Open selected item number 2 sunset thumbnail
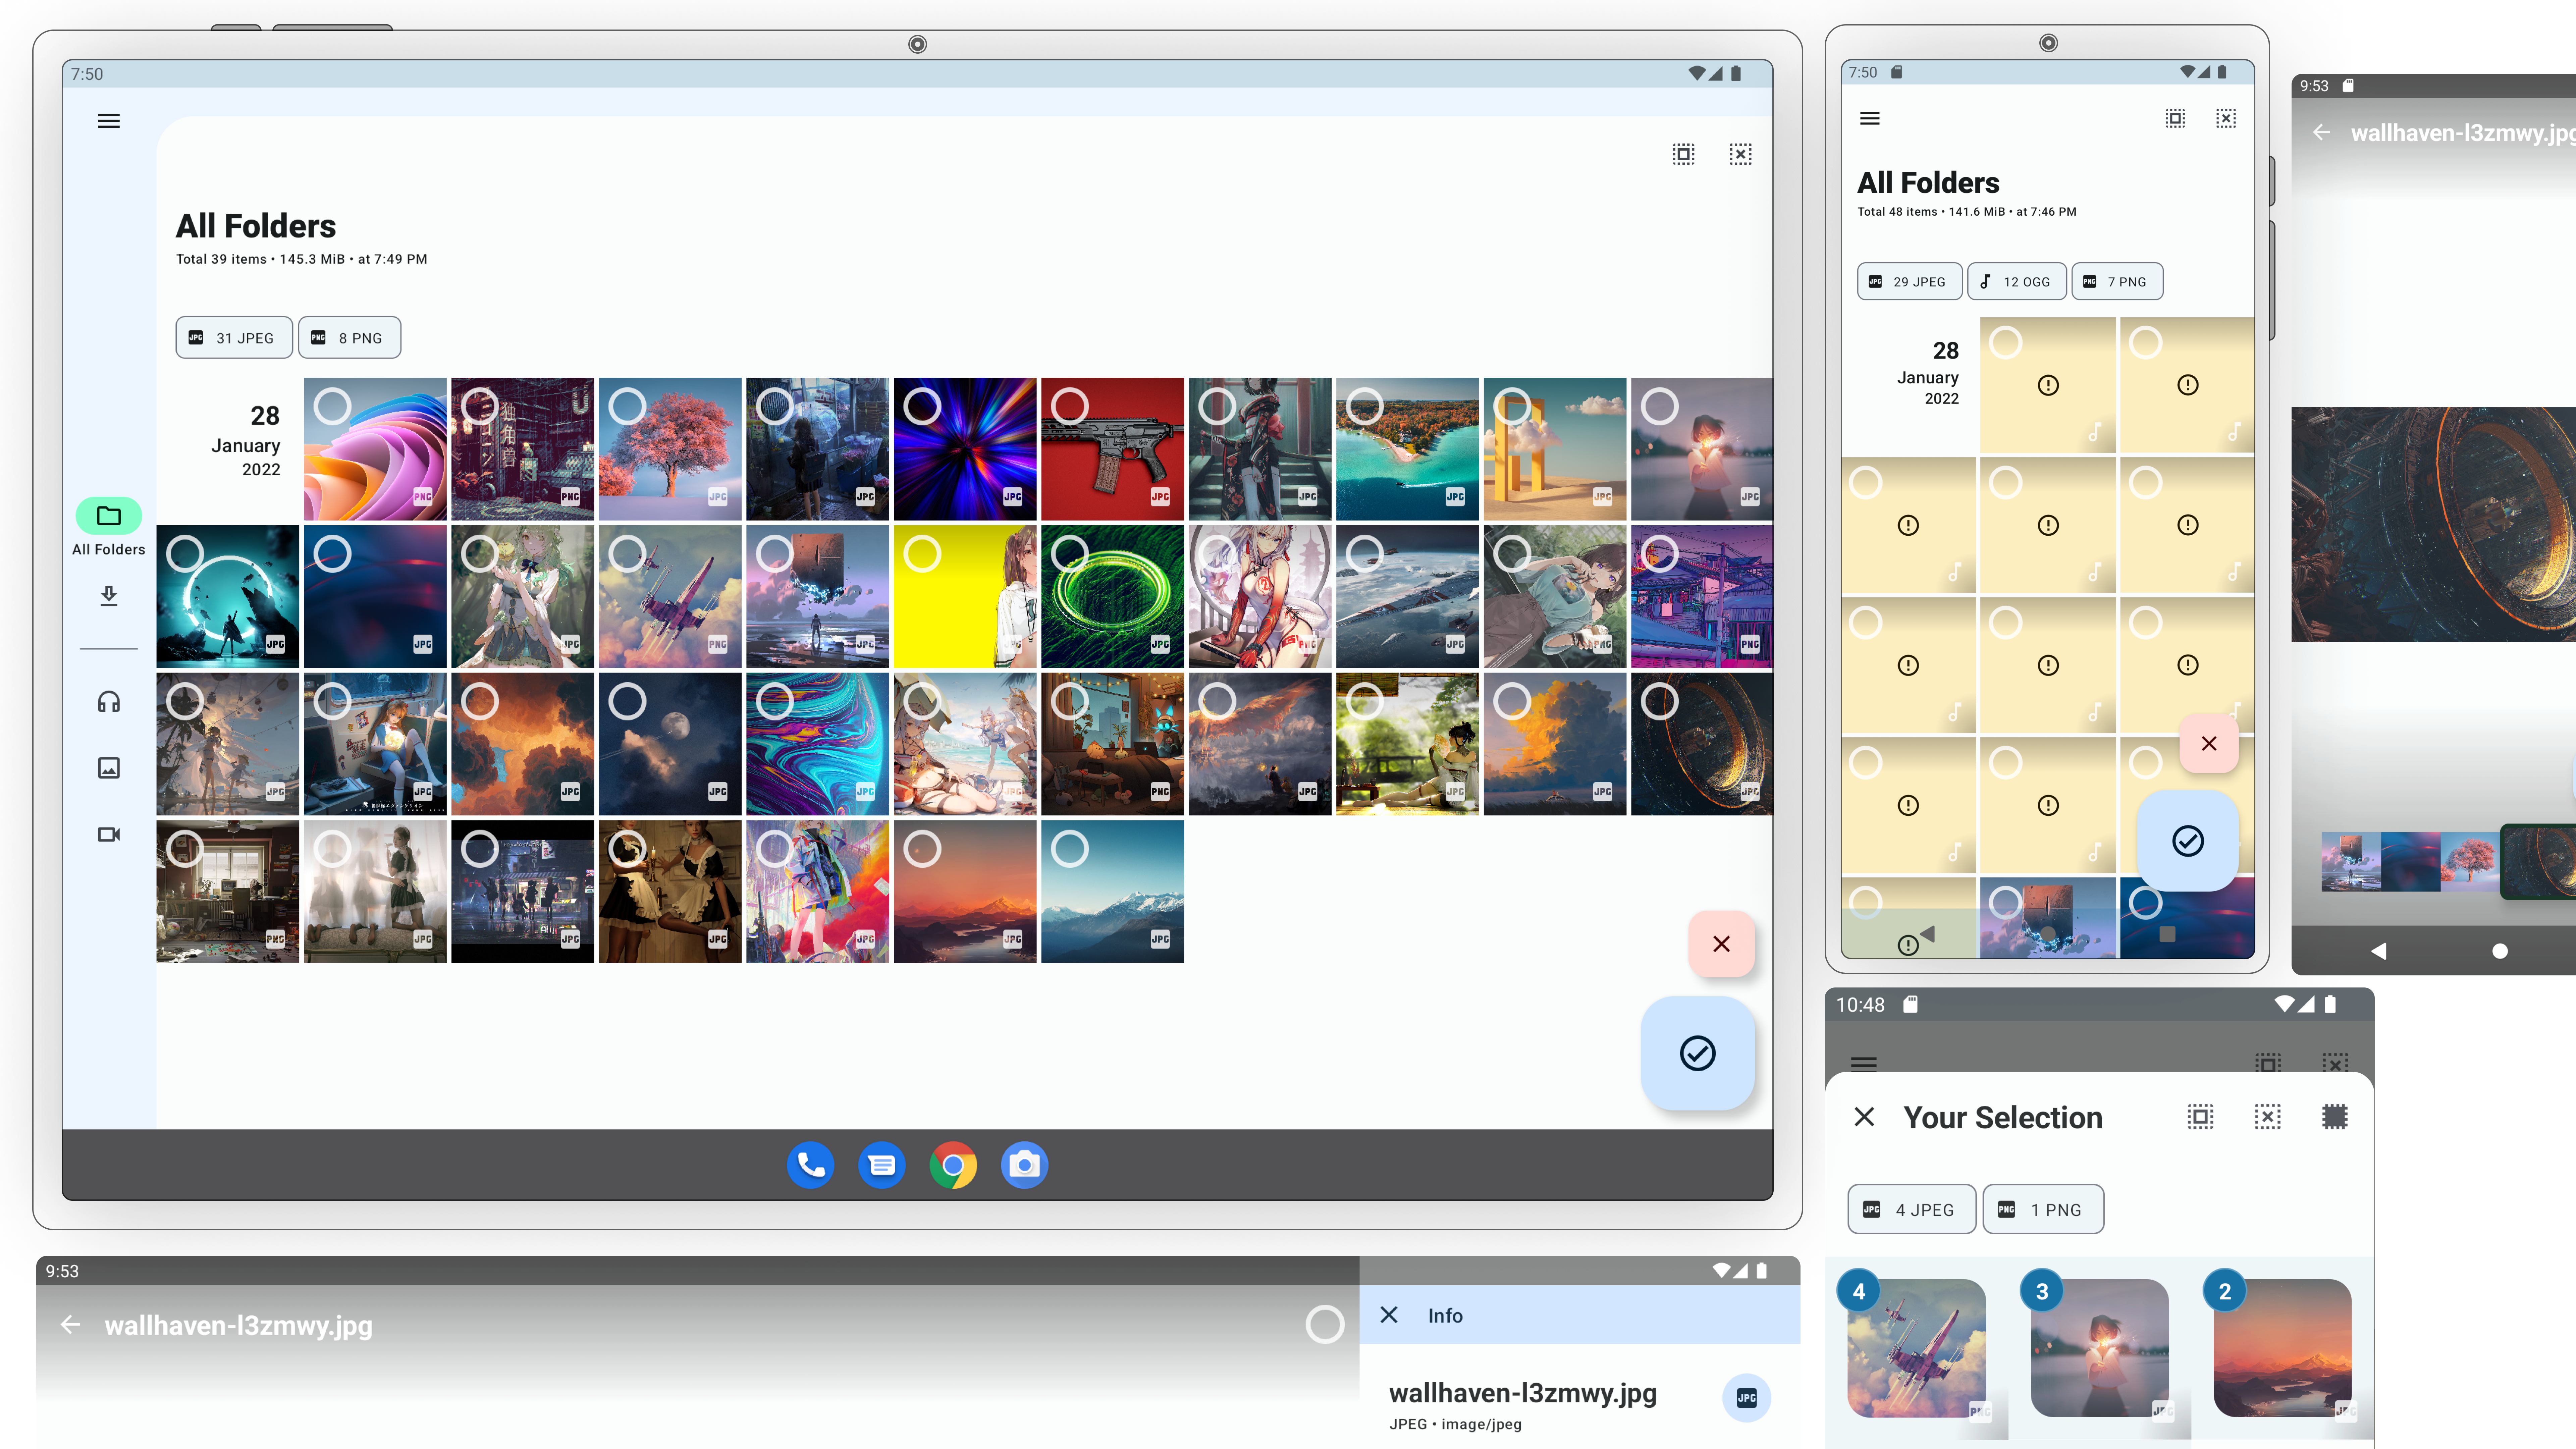 2283,1348
